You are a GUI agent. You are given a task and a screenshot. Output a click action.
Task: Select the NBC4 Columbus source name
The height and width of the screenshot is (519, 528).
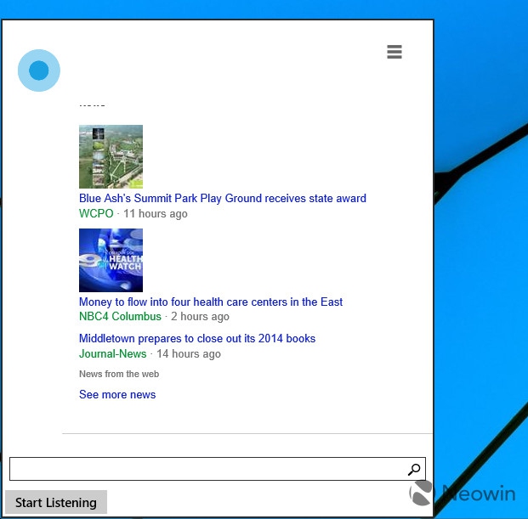tap(120, 316)
